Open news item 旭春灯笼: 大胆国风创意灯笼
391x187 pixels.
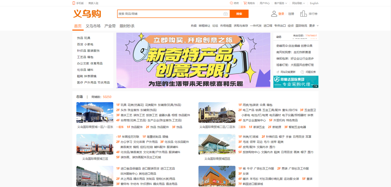pyautogui.click(x=295, y=65)
